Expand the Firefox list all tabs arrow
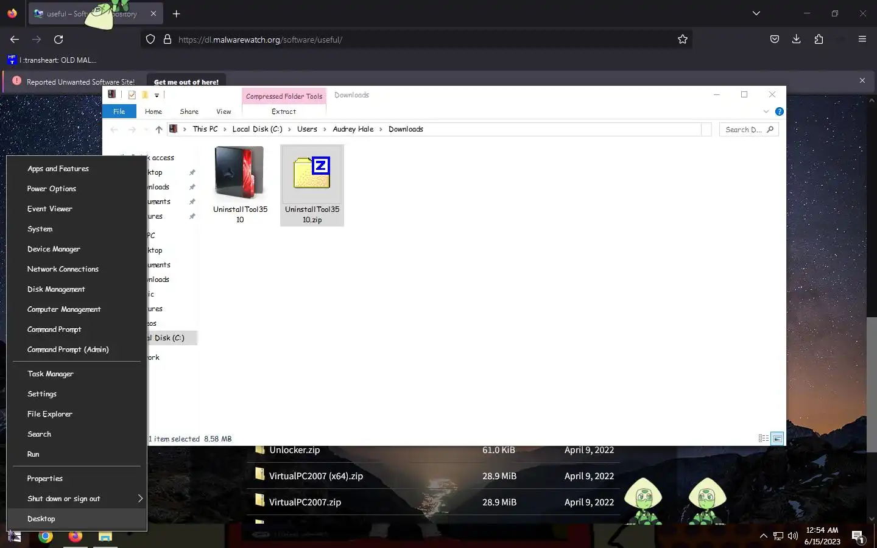The width and height of the screenshot is (877, 548). (x=756, y=13)
